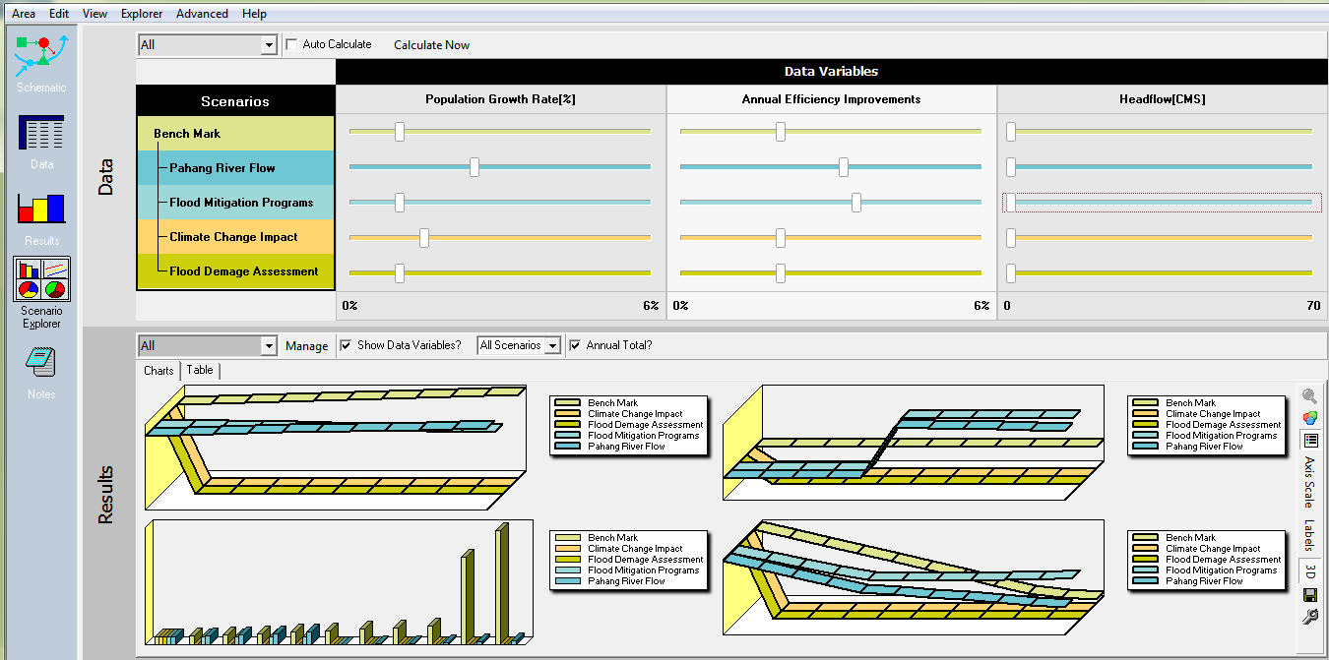Click the Calculate Now button
This screenshot has height=660, width=1329.
click(431, 45)
